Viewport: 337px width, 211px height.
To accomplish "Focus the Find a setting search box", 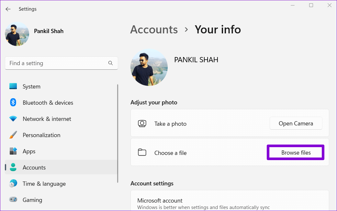I will pos(57,63).
